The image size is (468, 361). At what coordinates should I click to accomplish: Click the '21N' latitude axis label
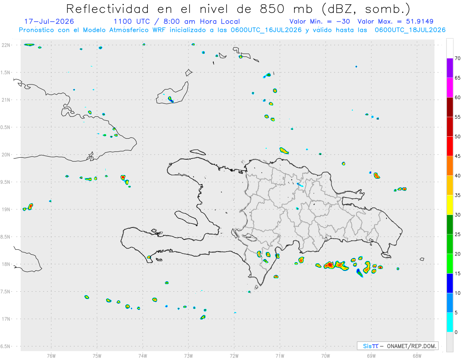6,100
